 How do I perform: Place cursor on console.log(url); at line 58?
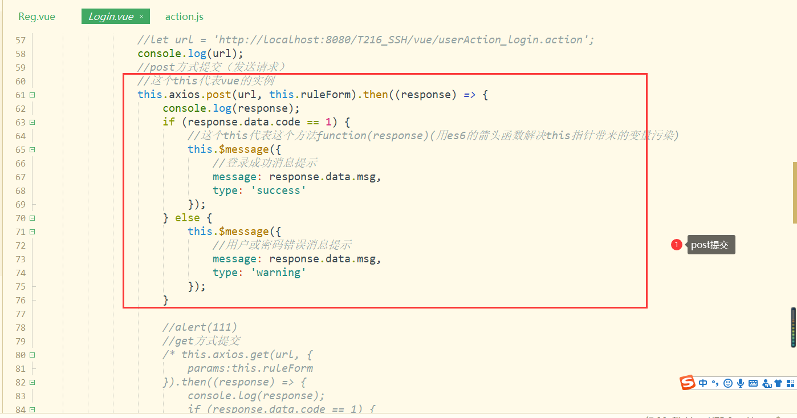pyautogui.click(x=190, y=54)
